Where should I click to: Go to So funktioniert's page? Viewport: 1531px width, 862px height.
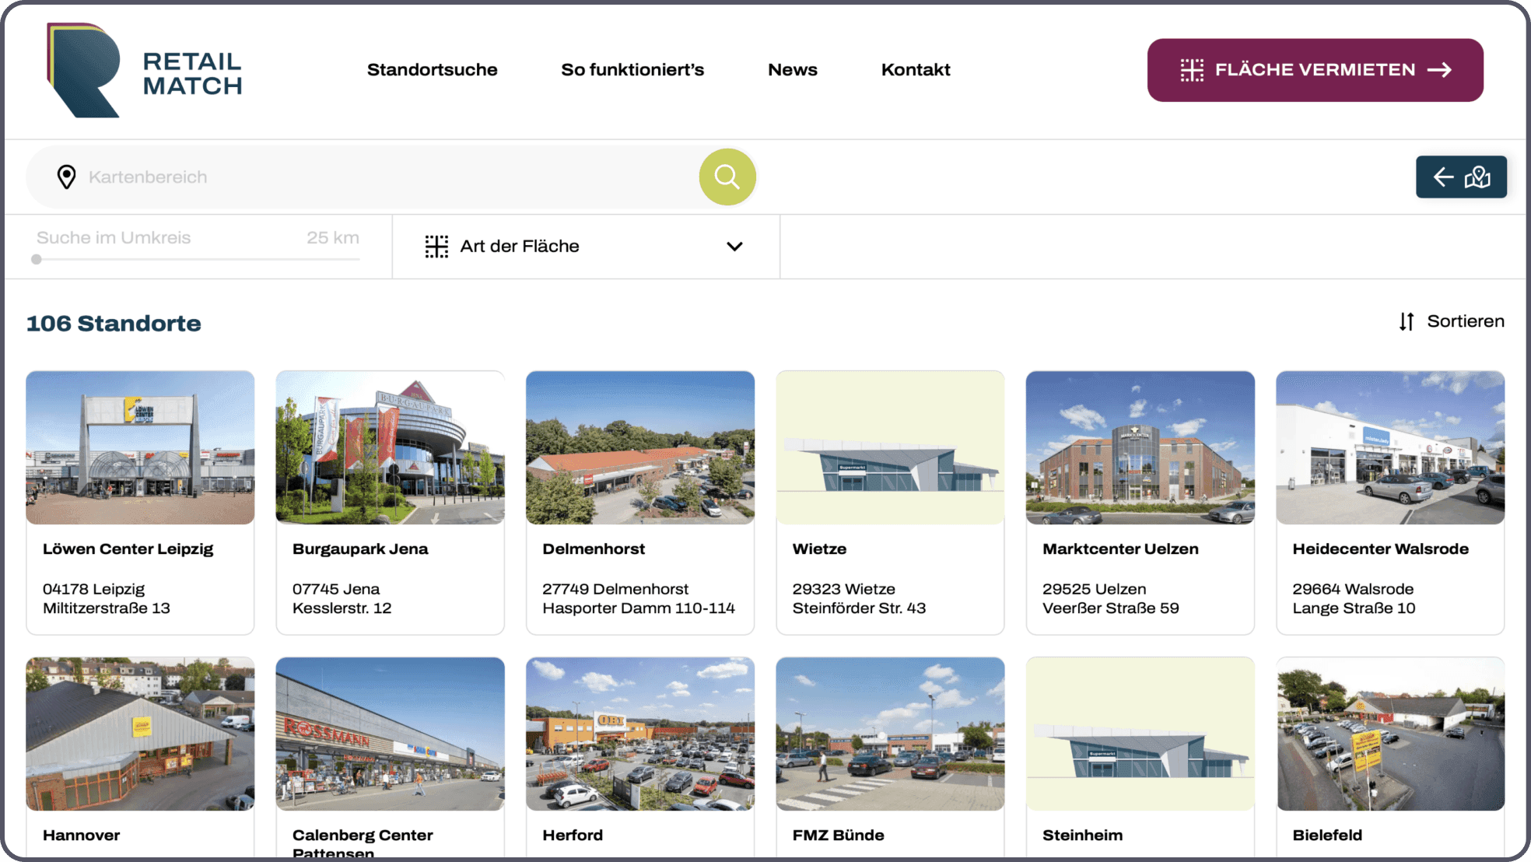(x=632, y=70)
